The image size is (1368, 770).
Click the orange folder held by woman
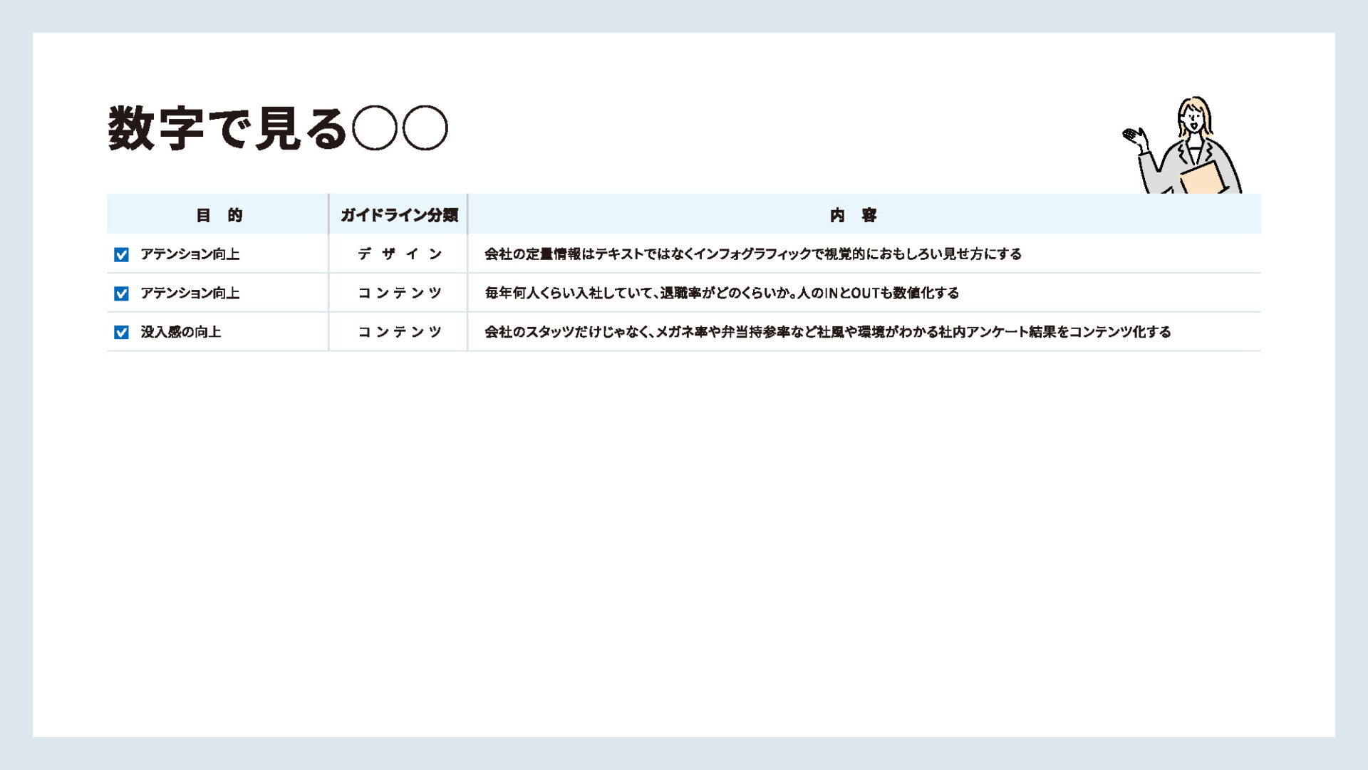tap(1203, 178)
